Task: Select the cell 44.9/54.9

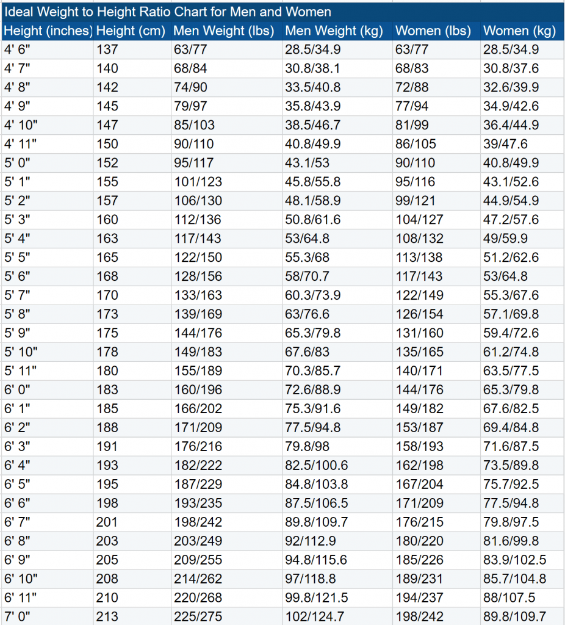Action: click(522, 200)
